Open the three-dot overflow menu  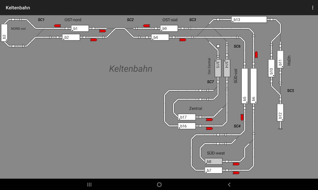313,8
